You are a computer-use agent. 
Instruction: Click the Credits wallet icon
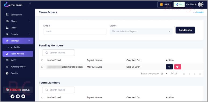(x=7, y=73)
